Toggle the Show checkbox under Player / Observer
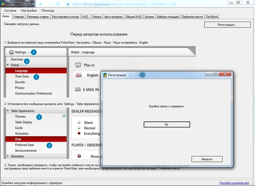This screenshot has width=255, height=186. [x=79, y=156]
